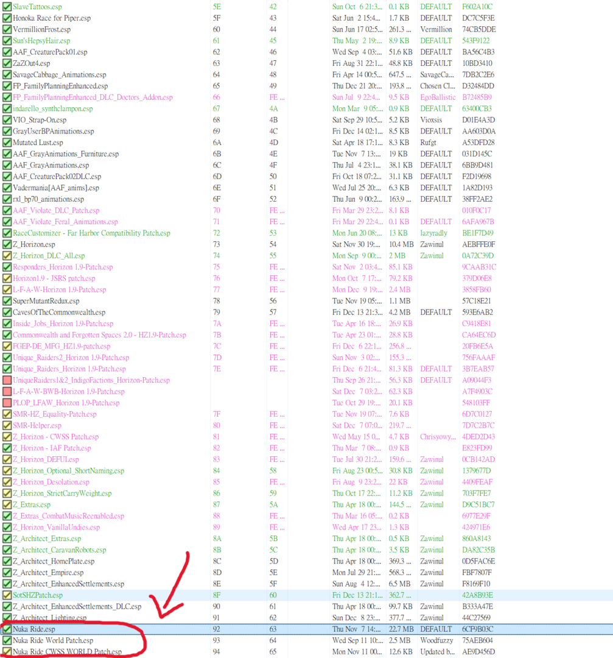Select the Z_Architect_Extras.esp entry
Viewport: 613px width, 658px height.
tap(47, 539)
